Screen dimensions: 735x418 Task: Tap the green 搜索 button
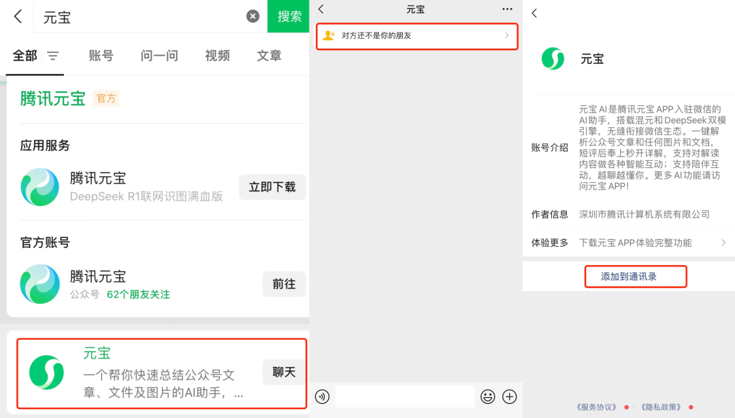click(x=289, y=16)
